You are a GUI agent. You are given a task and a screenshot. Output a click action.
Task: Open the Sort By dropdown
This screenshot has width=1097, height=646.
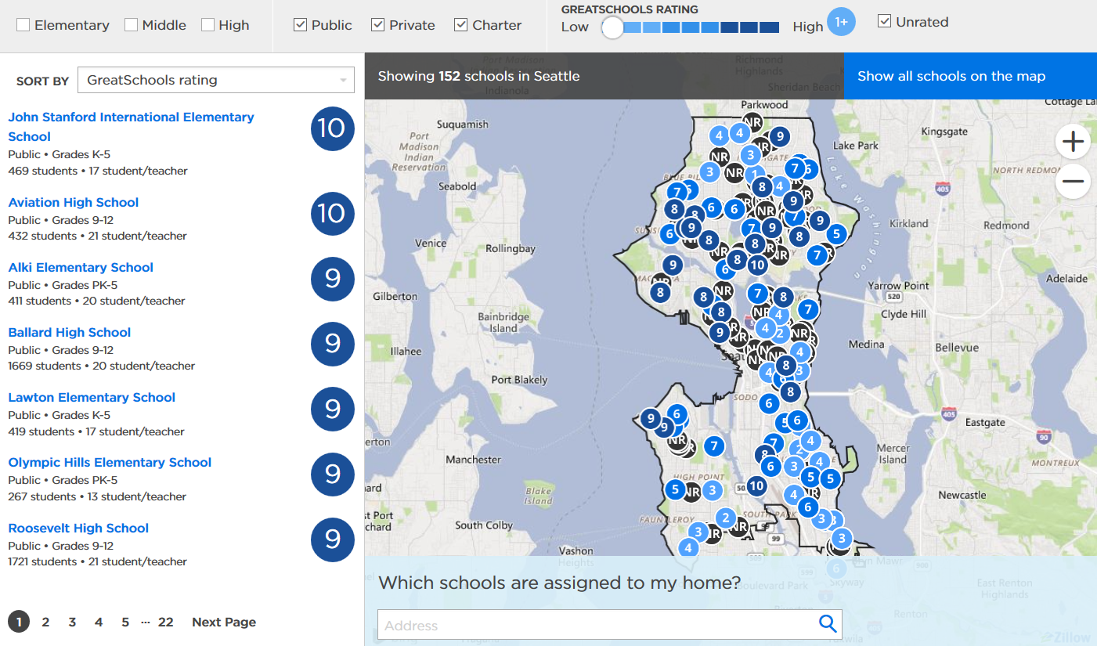click(x=216, y=80)
